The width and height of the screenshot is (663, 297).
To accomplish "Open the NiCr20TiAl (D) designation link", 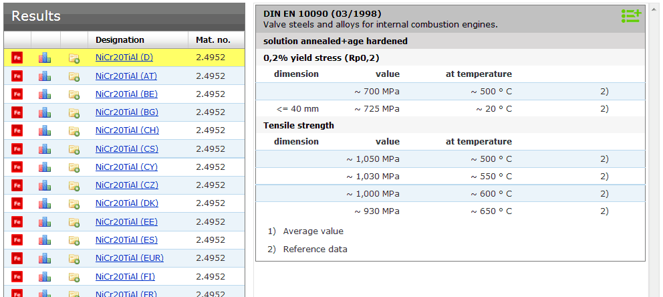I will tap(124, 58).
